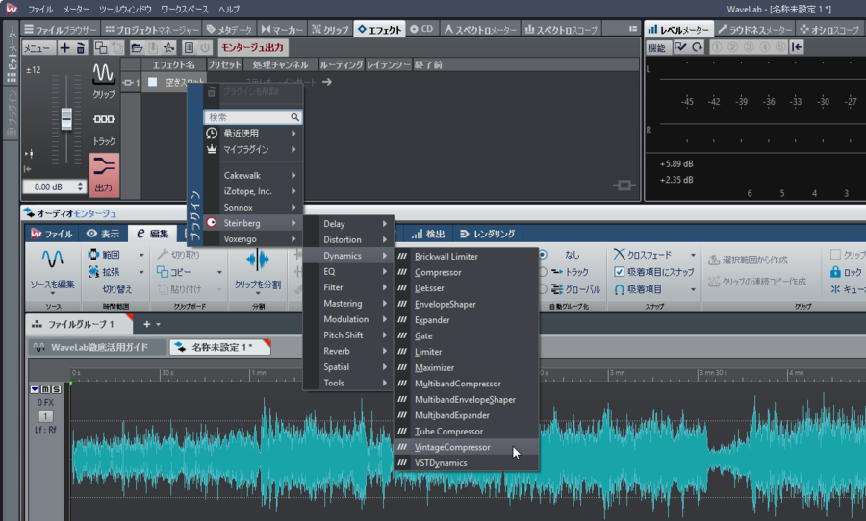Screen dimensions: 866x521
Task: Click the channel 1 button on the track header
Action: tap(45, 416)
